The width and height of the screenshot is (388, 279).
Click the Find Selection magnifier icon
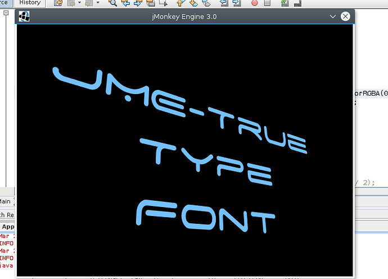[x=113, y=3]
